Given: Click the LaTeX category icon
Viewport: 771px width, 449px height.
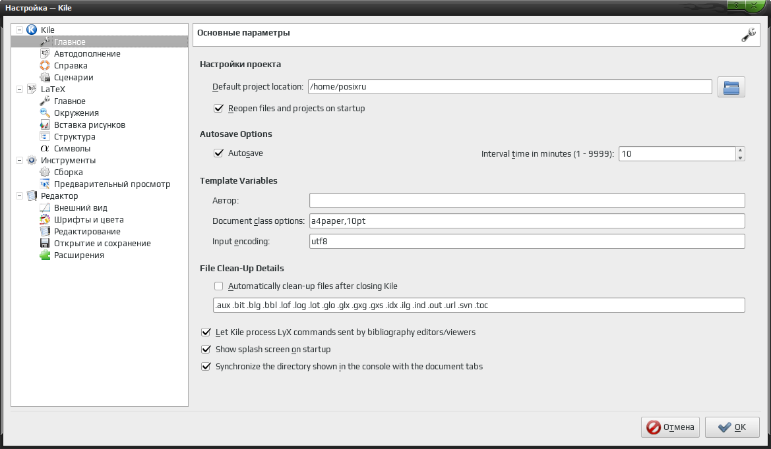Looking at the screenshot, I should click(x=32, y=89).
